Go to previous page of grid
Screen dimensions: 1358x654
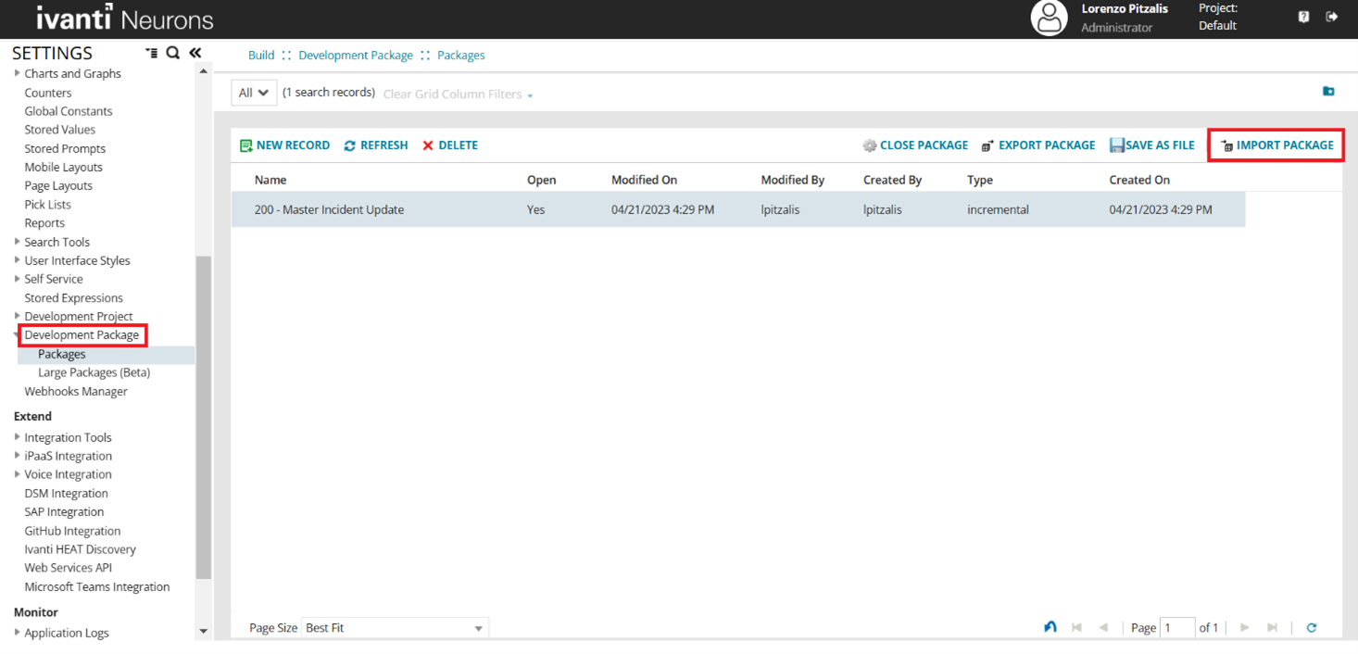click(x=1103, y=628)
